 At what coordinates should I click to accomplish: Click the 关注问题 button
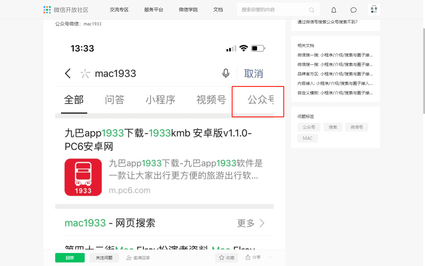click(104, 258)
